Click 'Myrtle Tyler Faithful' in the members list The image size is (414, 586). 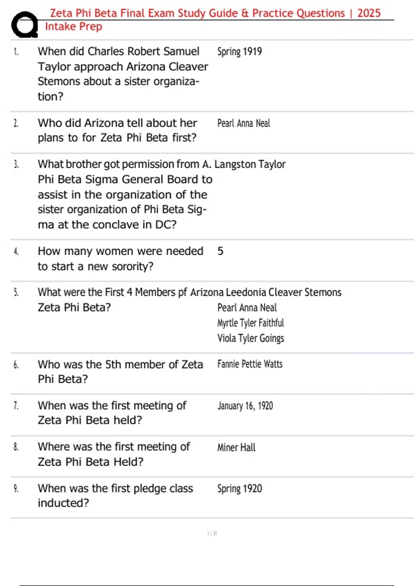click(250, 323)
